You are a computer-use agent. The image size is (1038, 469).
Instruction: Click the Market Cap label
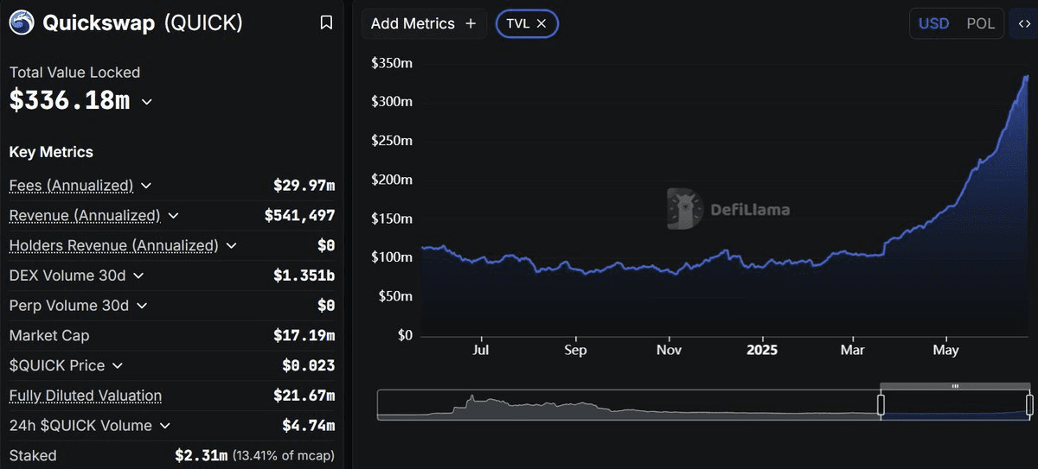click(49, 335)
